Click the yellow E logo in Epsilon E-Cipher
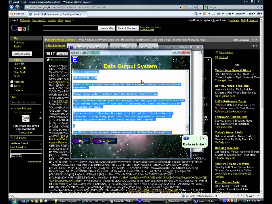The image size is (272, 204). click(x=75, y=60)
